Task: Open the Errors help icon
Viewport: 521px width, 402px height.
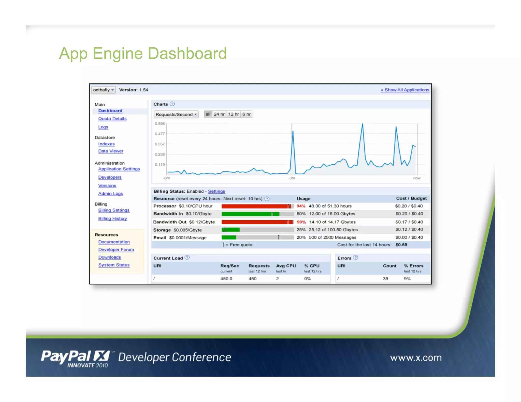Action: coord(356,257)
